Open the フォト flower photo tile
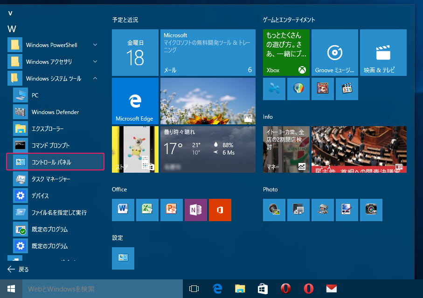 coord(208,101)
